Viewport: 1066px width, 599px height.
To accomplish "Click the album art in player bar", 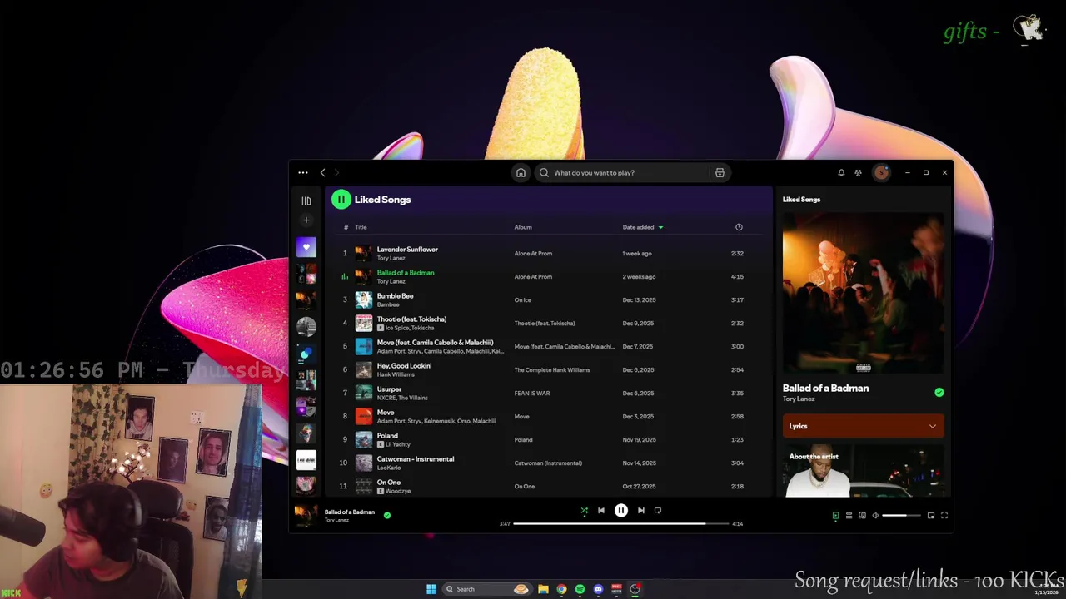I will pos(306,515).
